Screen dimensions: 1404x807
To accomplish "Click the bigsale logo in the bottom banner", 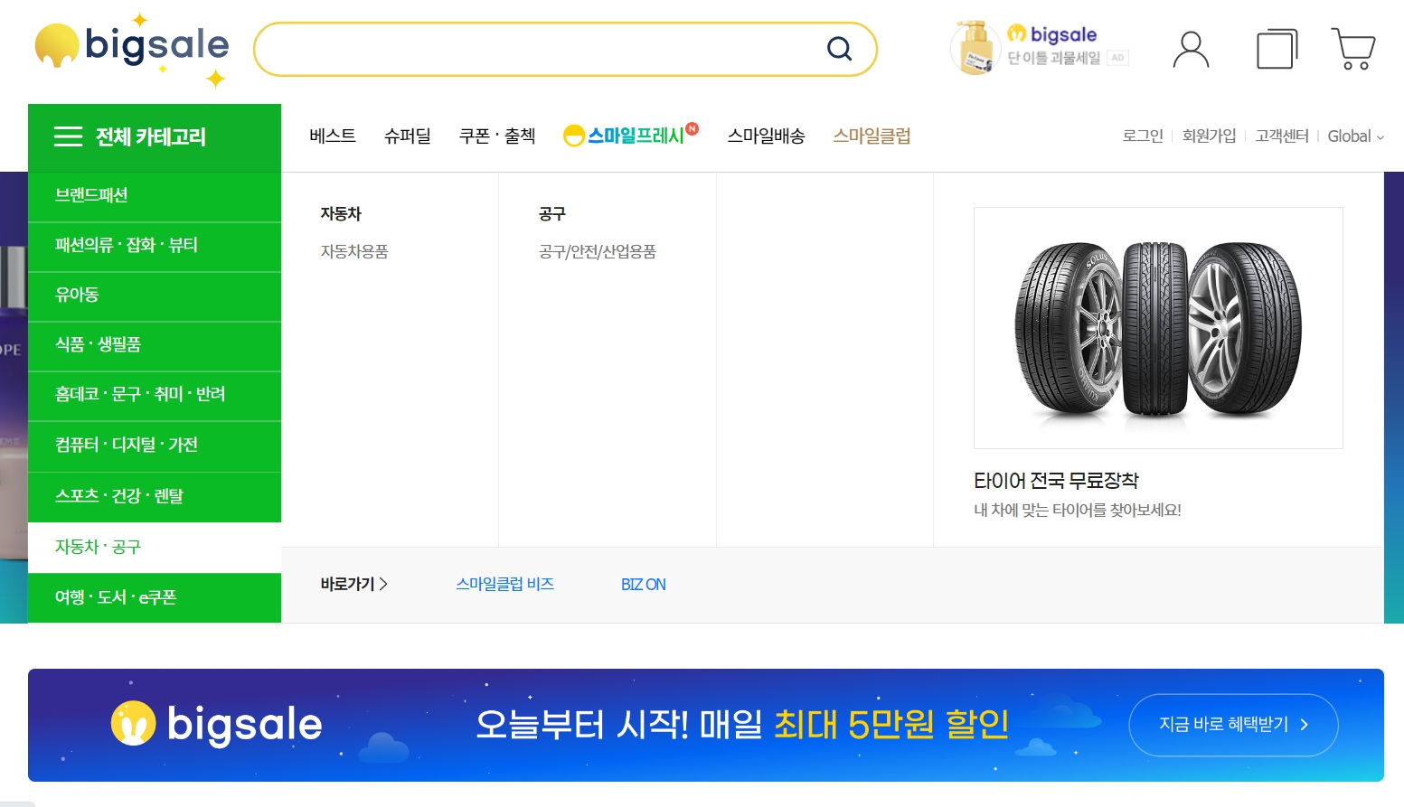I will [x=216, y=724].
